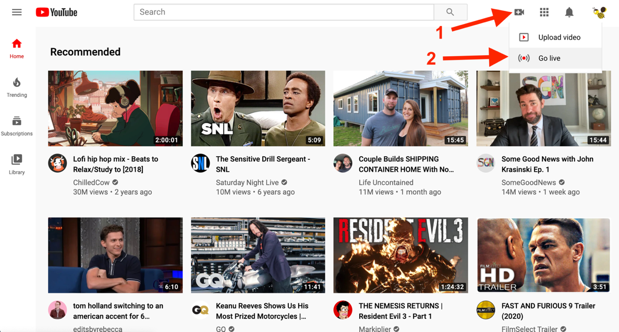Screen dimensions: 619x332
Task: Play the Lofi hip hop mix thumbnail
Action: [x=115, y=108]
